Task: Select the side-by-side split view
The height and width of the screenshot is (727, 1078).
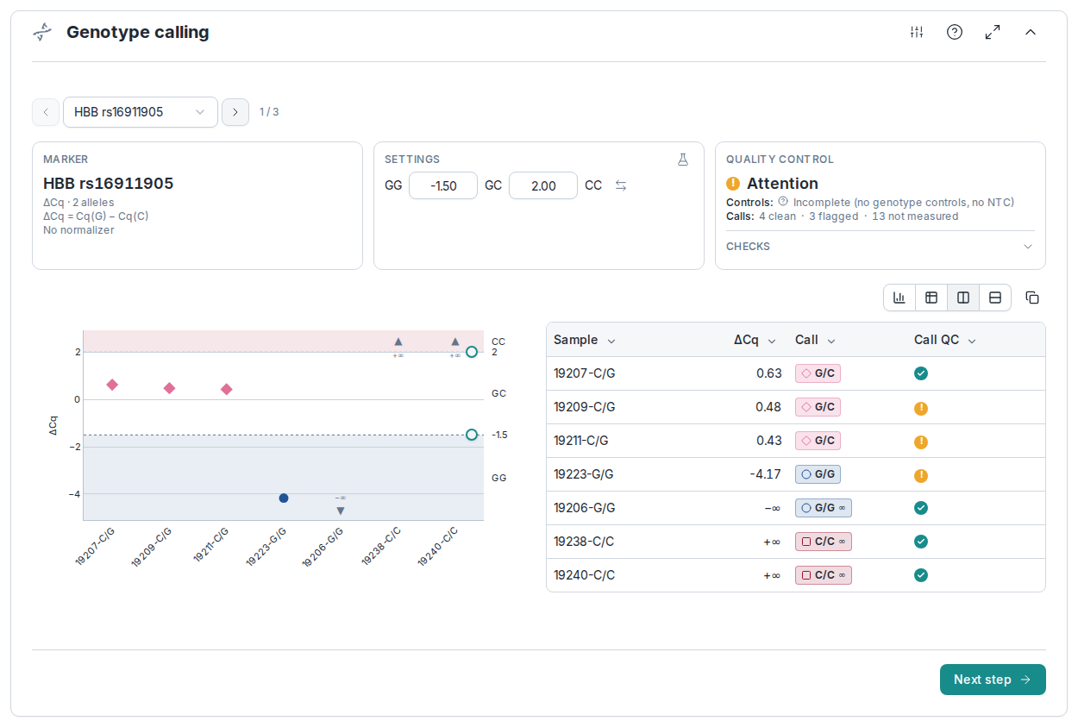Action: tap(963, 298)
